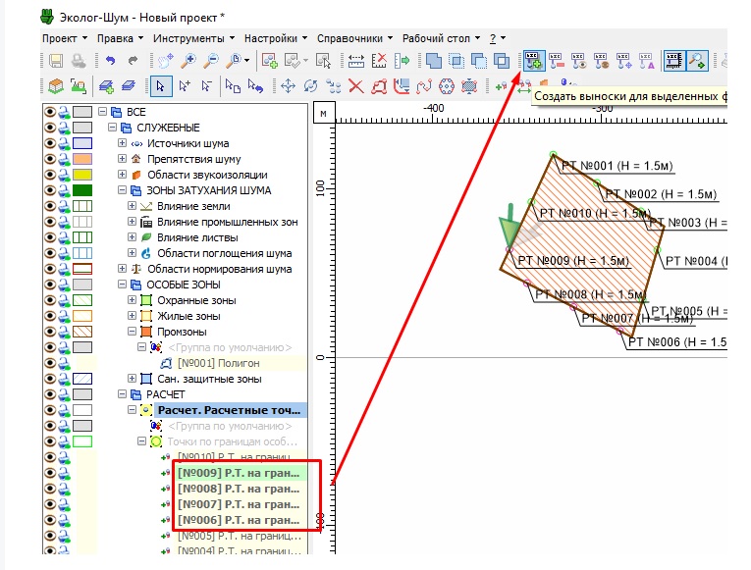Click the ruler measure distance icon

(x=355, y=61)
